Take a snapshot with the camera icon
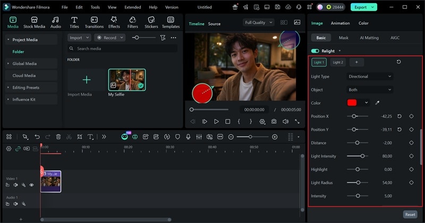The image size is (425, 223). (x=274, y=122)
